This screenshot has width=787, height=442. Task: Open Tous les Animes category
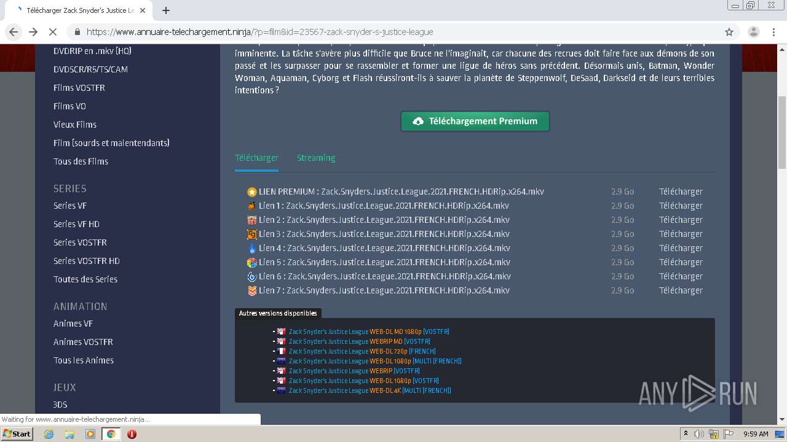[84, 360]
